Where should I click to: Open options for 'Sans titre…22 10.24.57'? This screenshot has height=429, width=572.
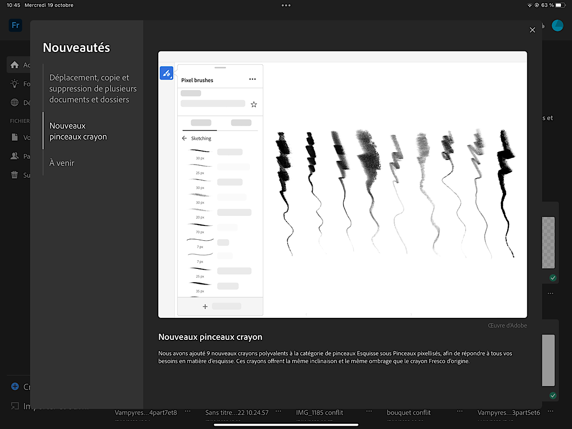pyautogui.click(x=278, y=412)
